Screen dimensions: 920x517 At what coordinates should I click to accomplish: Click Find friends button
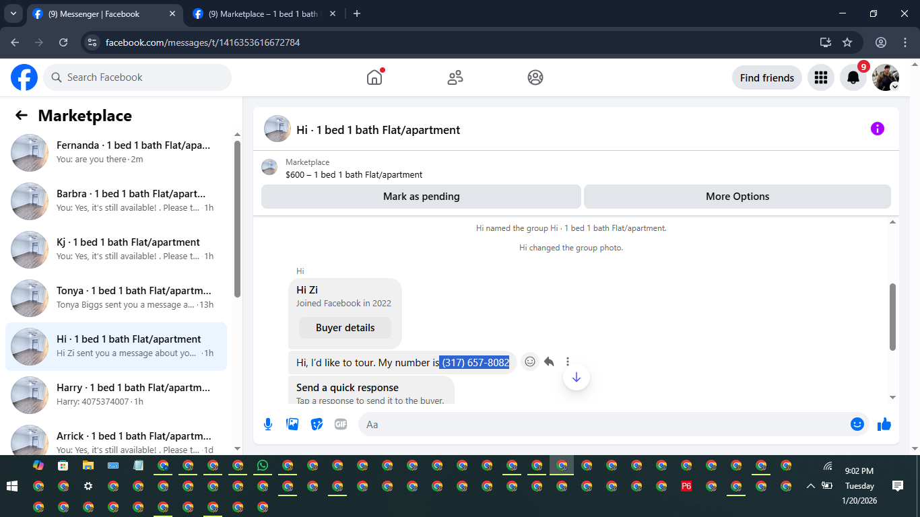pyautogui.click(x=767, y=77)
